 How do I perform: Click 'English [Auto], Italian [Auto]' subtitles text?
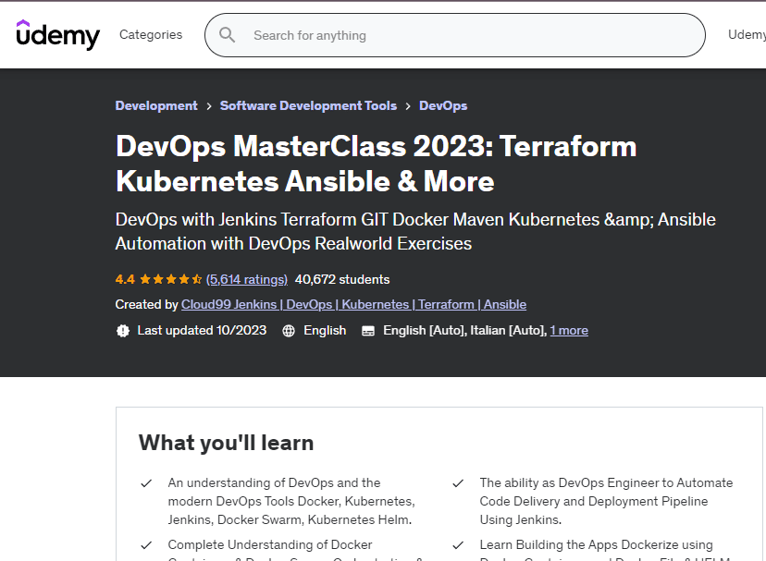coord(464,331)
